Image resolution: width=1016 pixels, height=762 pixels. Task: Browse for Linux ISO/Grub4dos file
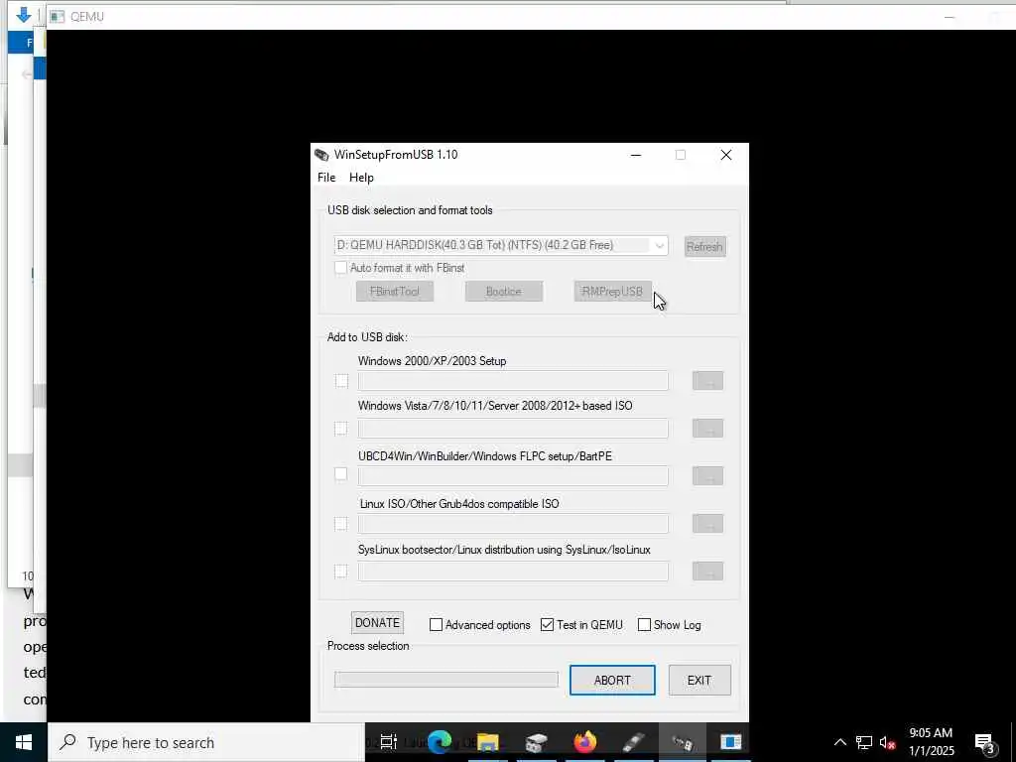click(x=707, y=524)
